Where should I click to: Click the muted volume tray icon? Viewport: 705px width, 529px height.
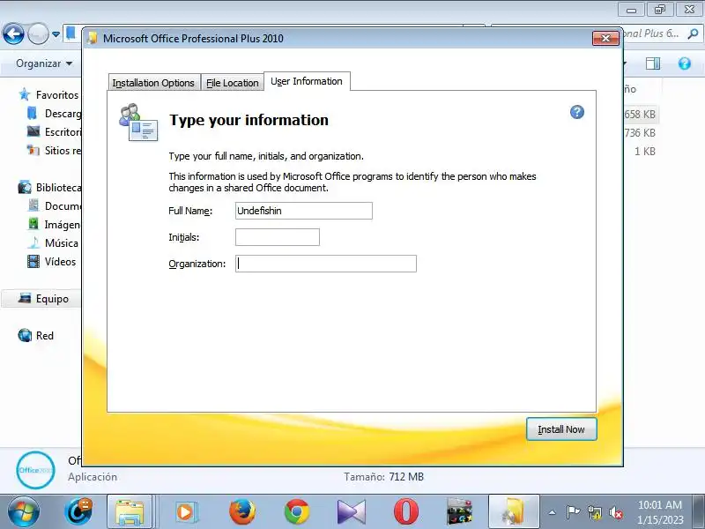[x=615, y=512]
